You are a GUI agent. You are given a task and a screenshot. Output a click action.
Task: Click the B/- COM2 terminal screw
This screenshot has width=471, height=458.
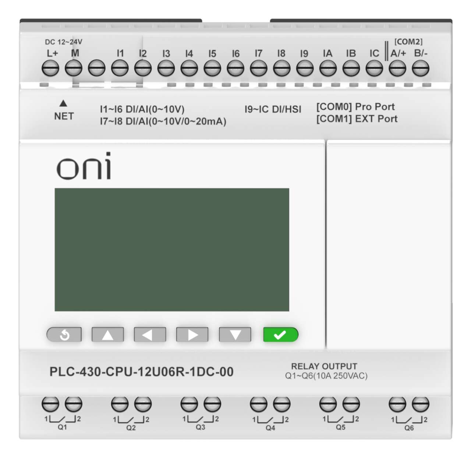[x=421, y=68]
